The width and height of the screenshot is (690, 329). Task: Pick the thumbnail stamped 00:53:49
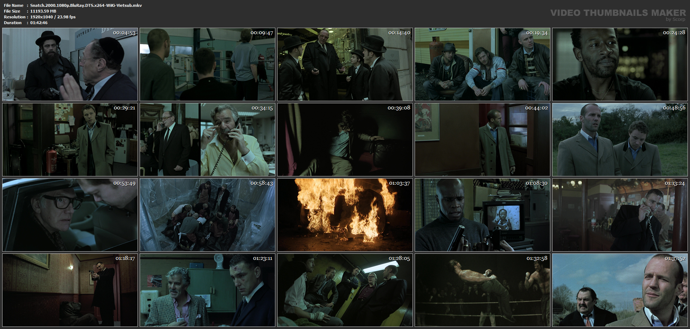(x=70, y=215)
